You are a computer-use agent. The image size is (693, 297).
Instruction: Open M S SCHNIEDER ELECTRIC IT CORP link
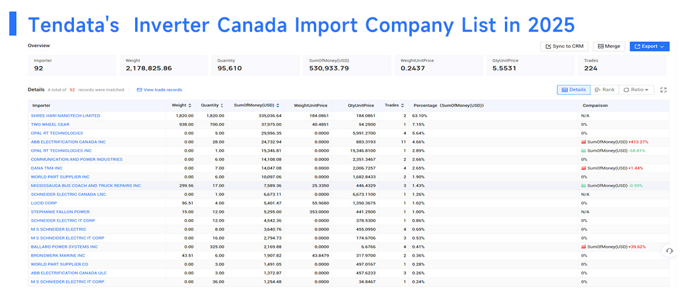[68, 281]
